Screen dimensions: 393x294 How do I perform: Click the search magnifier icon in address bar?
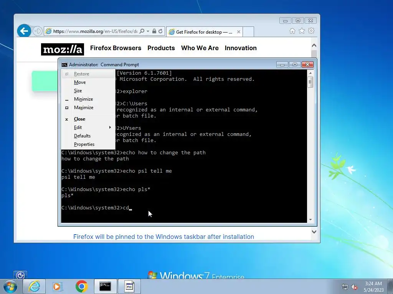click(x=142, y=31)
